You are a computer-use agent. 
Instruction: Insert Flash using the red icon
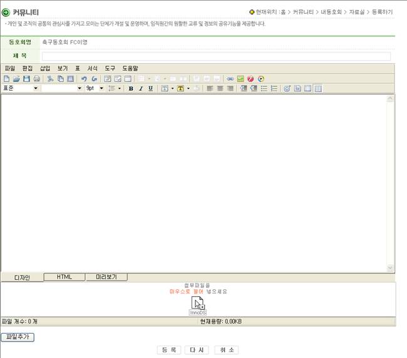[250, 79]
